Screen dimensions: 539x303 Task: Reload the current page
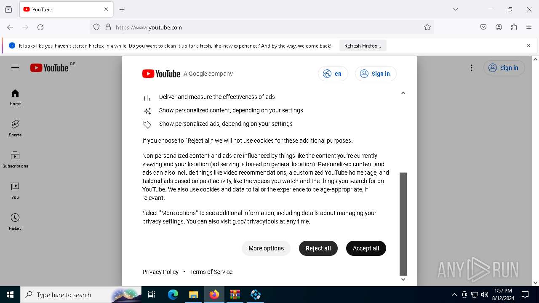click(40, 27)
